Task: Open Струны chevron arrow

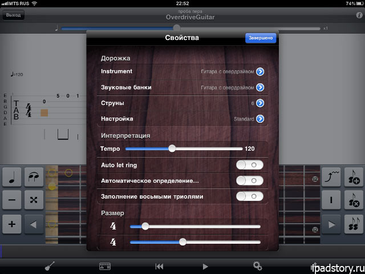Action: [260, 103]
